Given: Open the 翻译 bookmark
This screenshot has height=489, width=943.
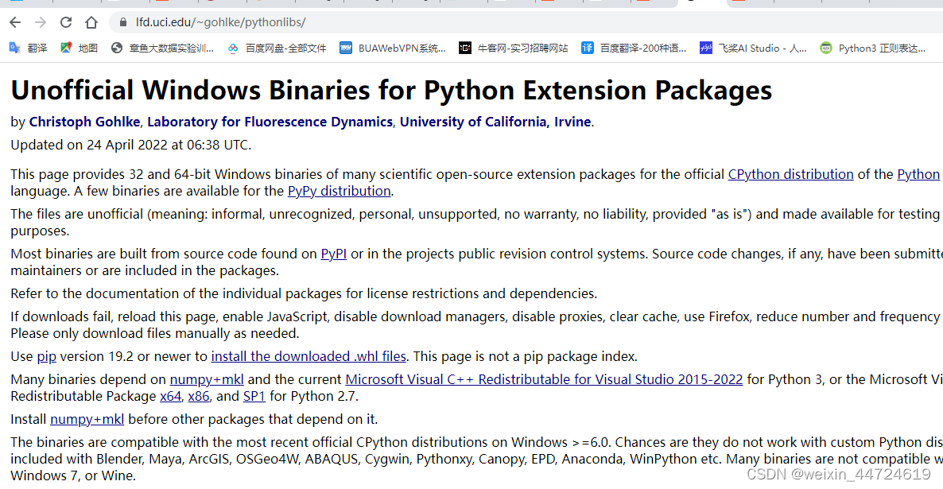Looking at the screenshot, I should tap(29, 49).
